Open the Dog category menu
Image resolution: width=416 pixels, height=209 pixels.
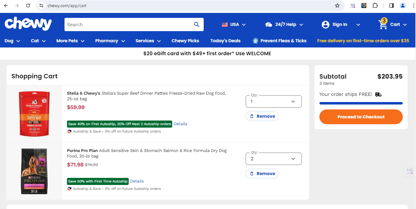tap(12, 41)
